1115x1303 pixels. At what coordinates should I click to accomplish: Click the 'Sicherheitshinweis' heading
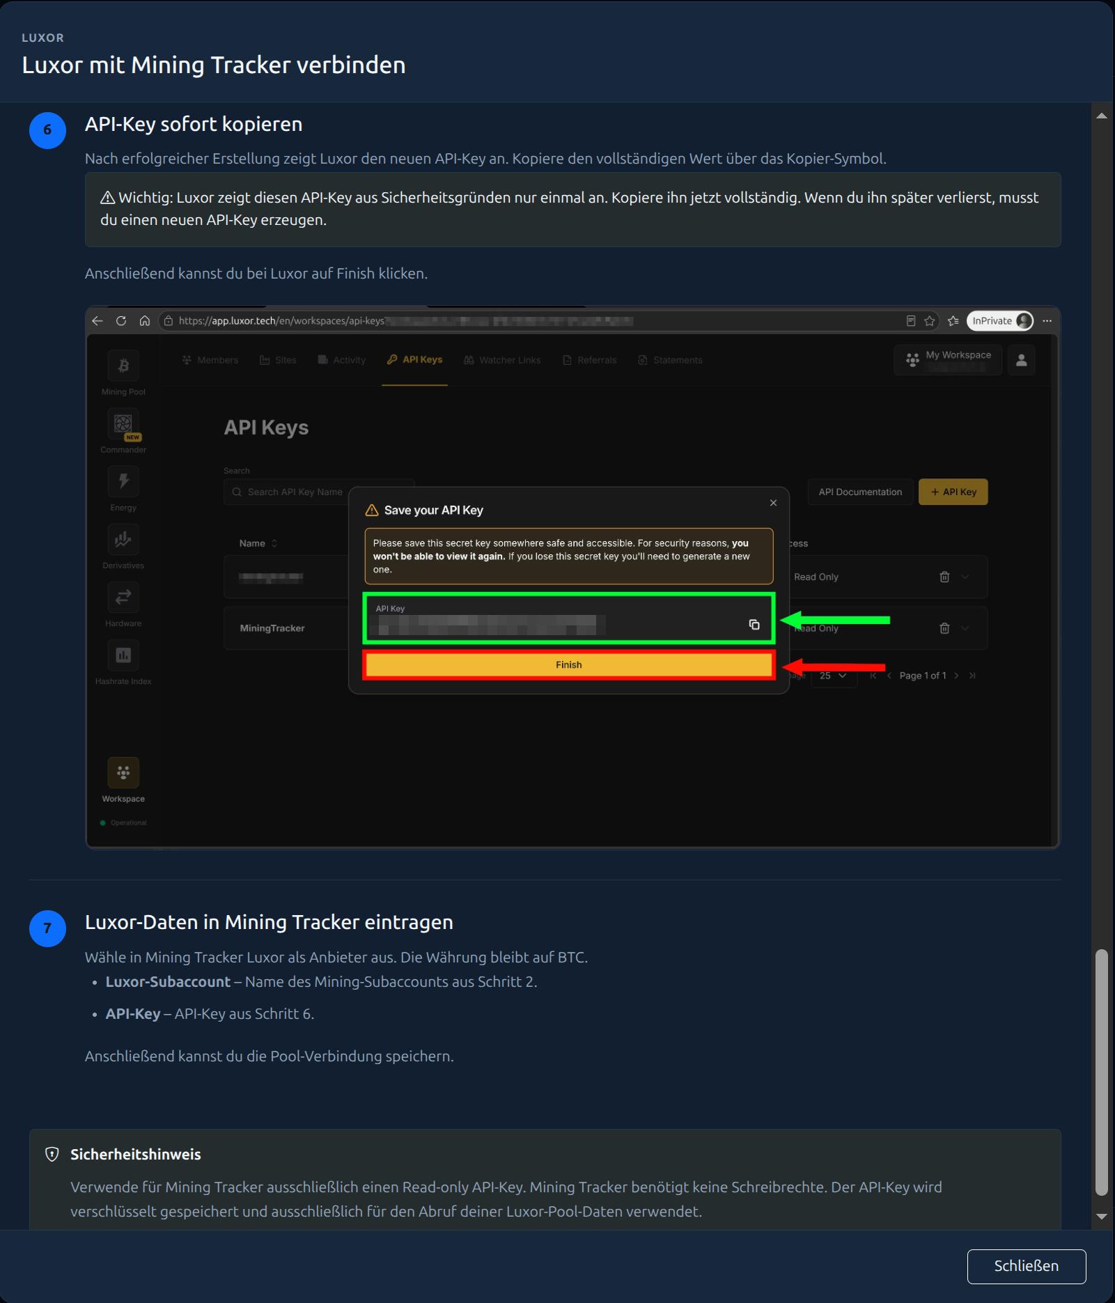click(136, 1155)
